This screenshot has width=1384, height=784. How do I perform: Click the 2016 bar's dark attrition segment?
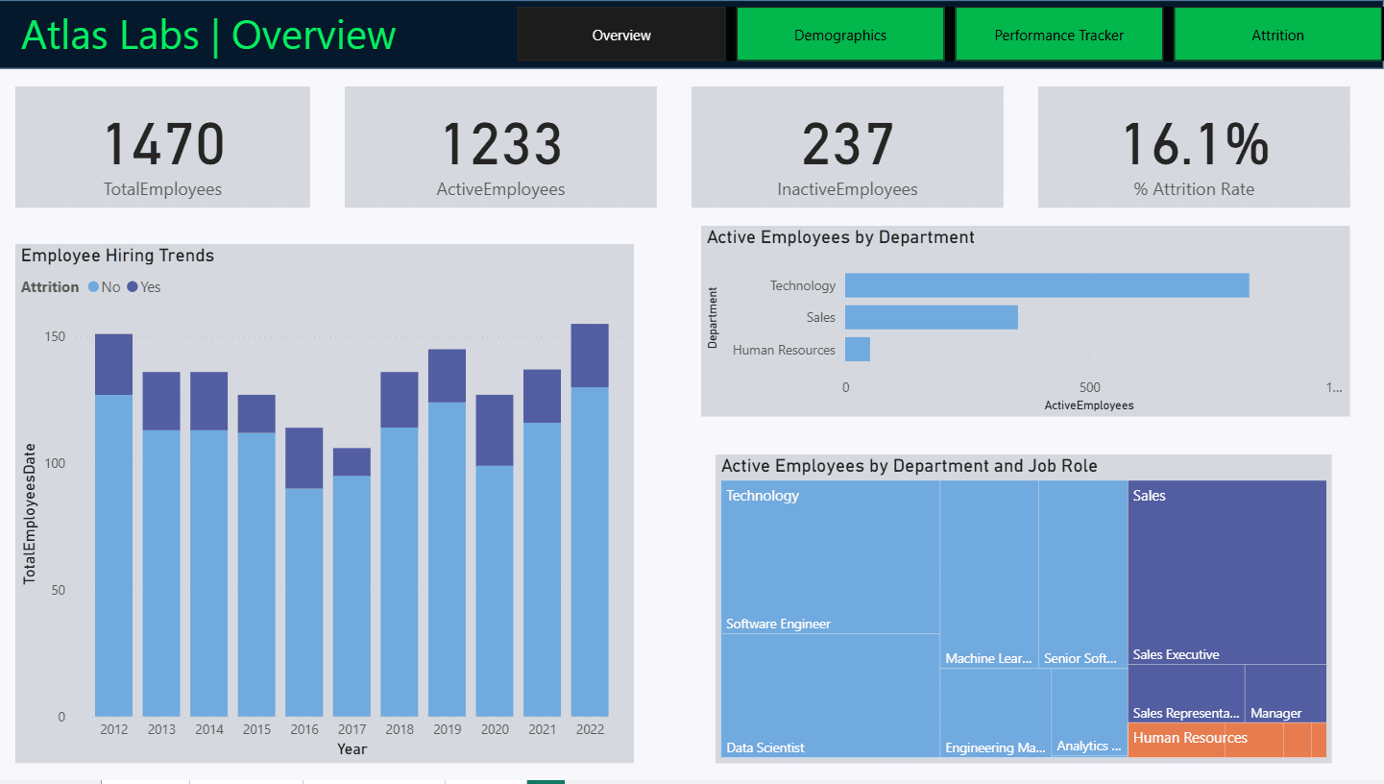click(304, 458)
